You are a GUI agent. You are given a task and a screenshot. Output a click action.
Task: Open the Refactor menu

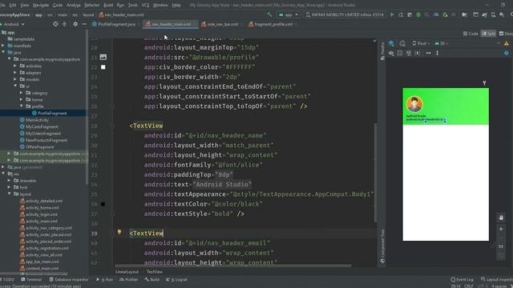(92, 6)
